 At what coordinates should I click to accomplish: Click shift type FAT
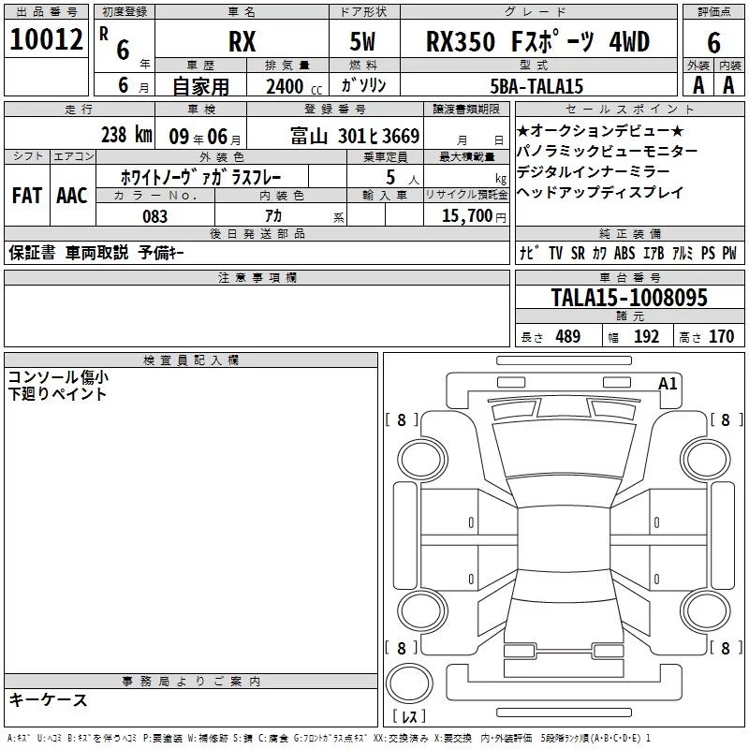pos(27,196)
